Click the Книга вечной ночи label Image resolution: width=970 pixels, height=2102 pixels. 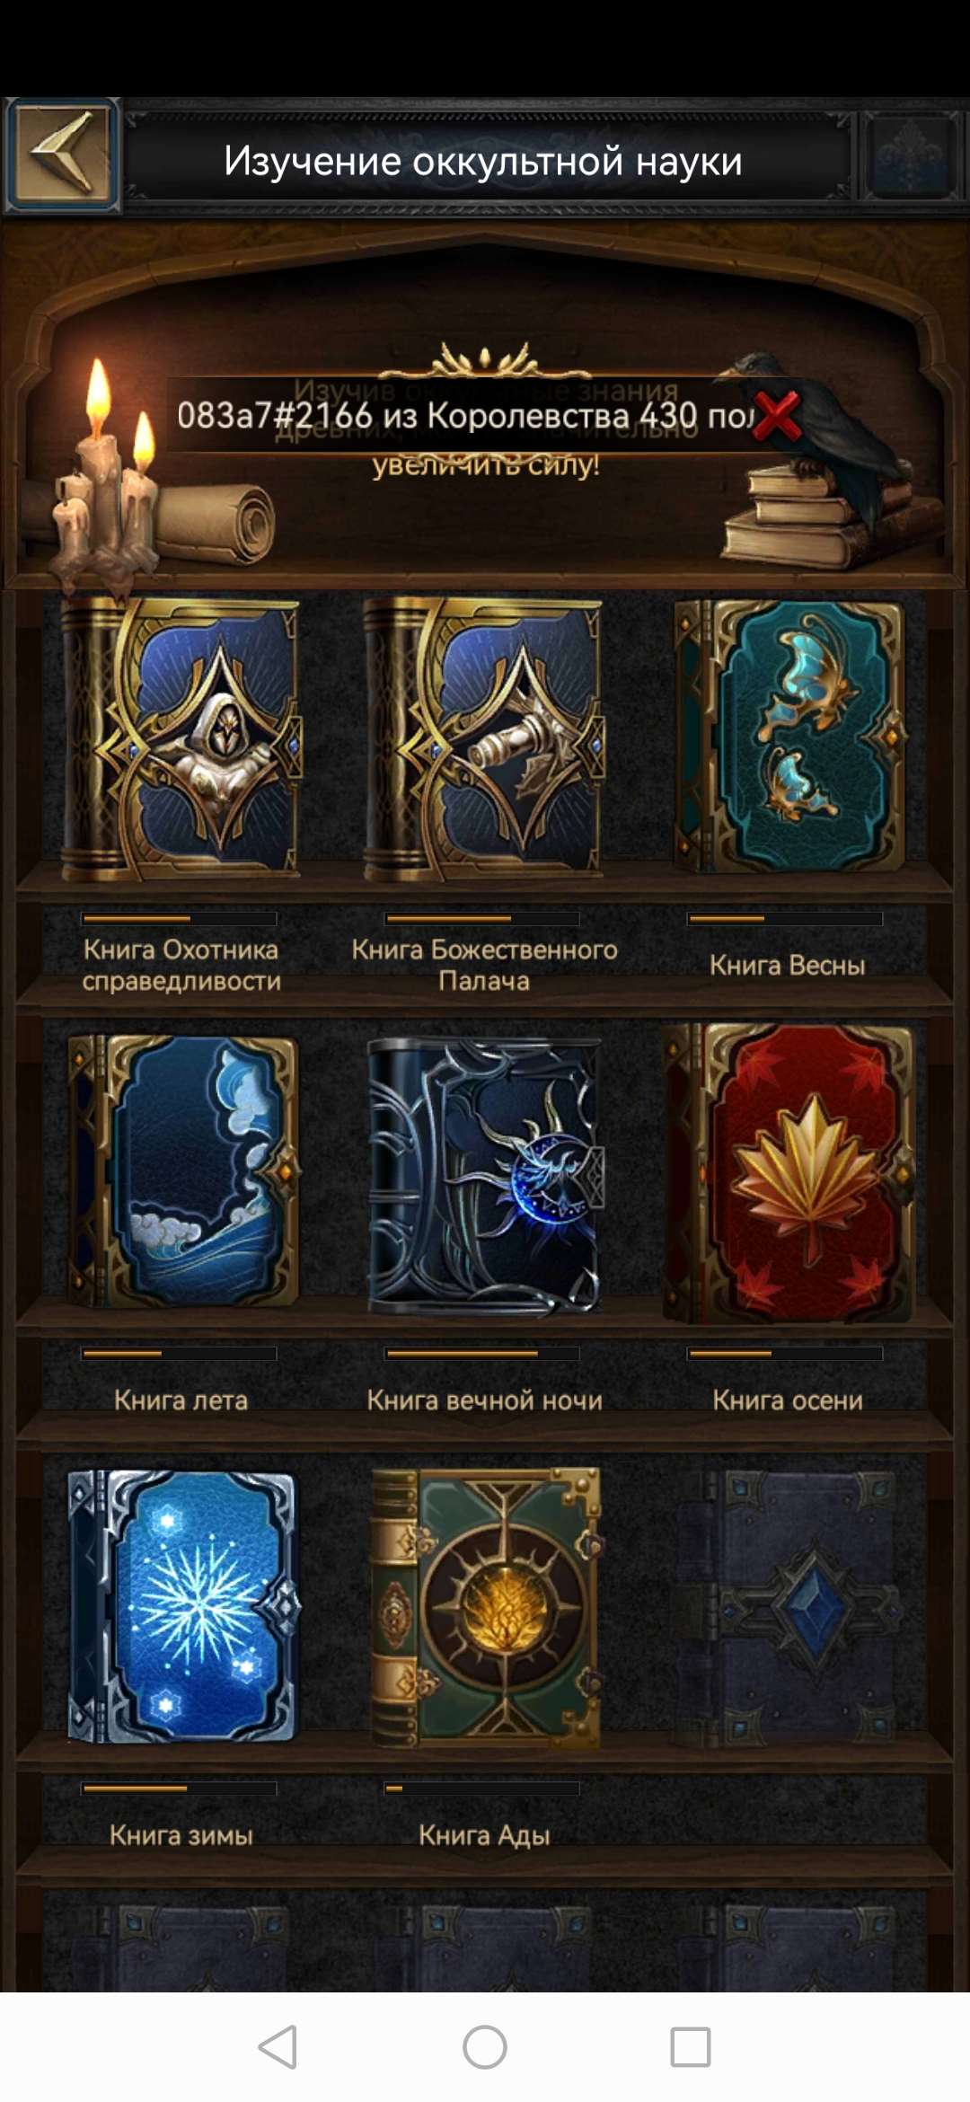pyautogui.click(x=484, y=1400)
